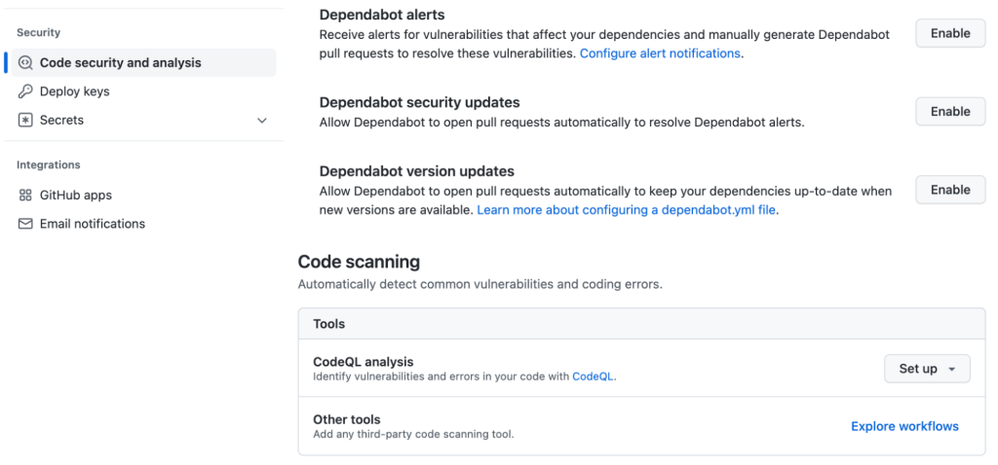This screenshot has width=998, height=465.
Task: Go to Deploy keys settings
Action: click(x=74, y=91)
